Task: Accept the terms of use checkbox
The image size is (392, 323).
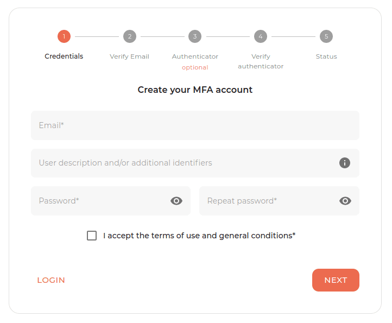Action: pos(92,236)
